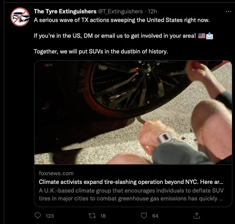
Task: Open the share upload icon
Action: click(197, 216)
